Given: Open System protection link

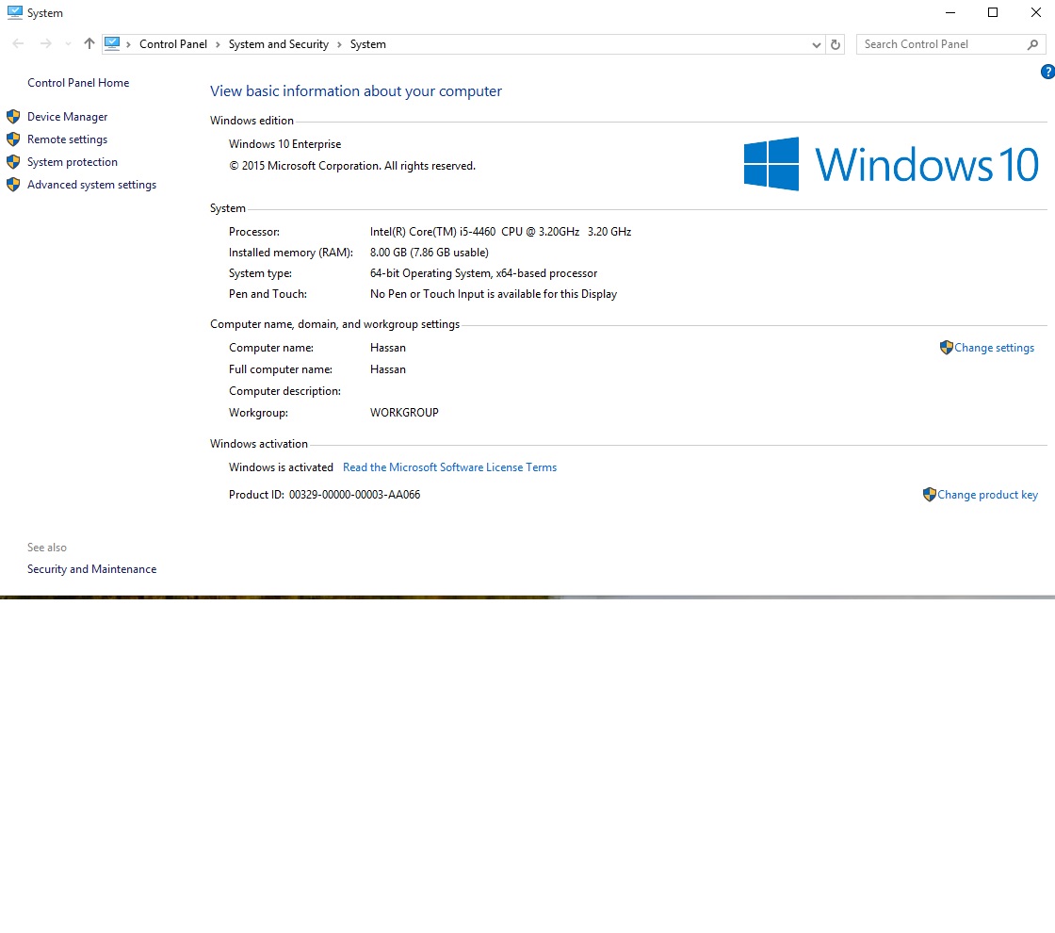Looking at the screenshot, I should tap(72, 162).
